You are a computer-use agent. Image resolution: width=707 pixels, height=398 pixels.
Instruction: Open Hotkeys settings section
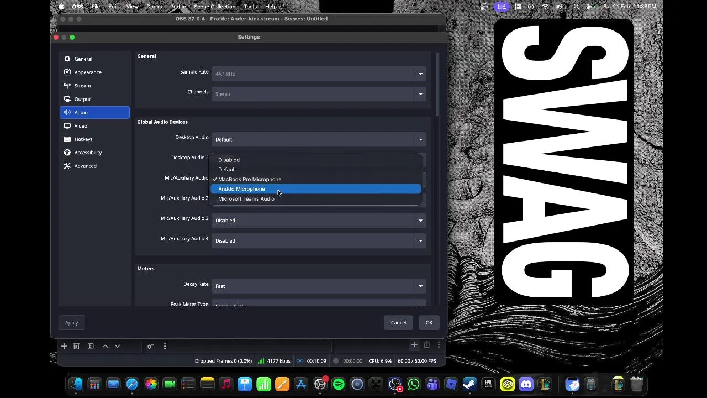coord(94,139)
